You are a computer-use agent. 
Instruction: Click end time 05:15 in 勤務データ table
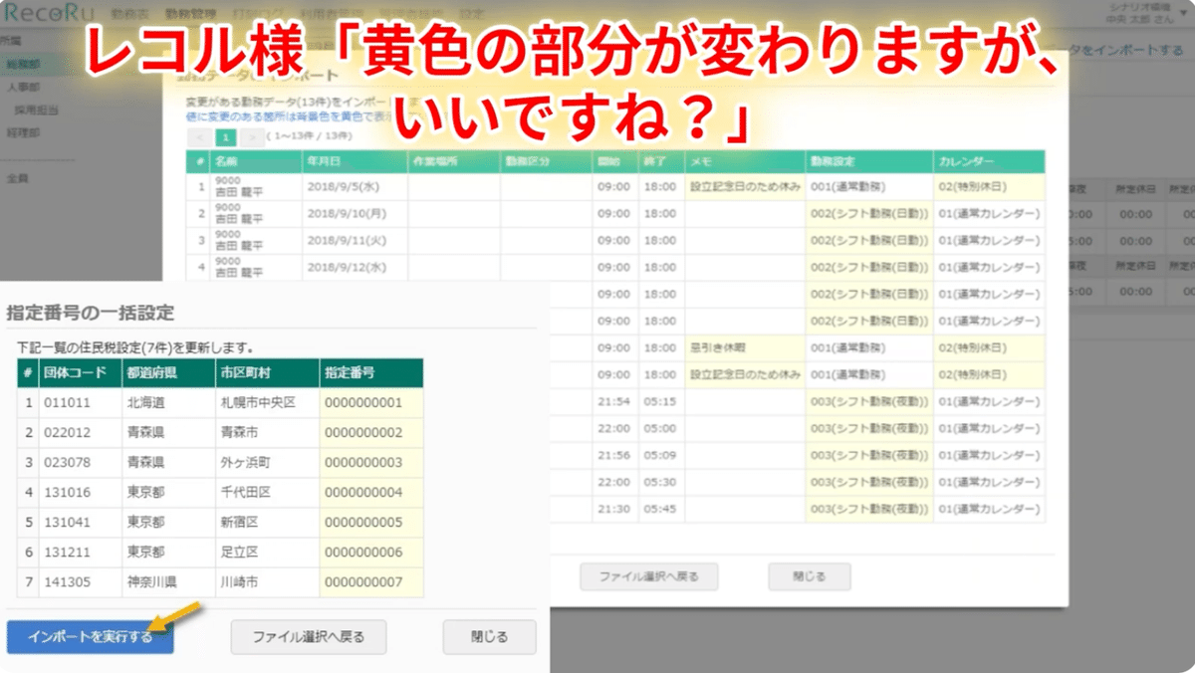pyautogui.click(x=660, y=401)
